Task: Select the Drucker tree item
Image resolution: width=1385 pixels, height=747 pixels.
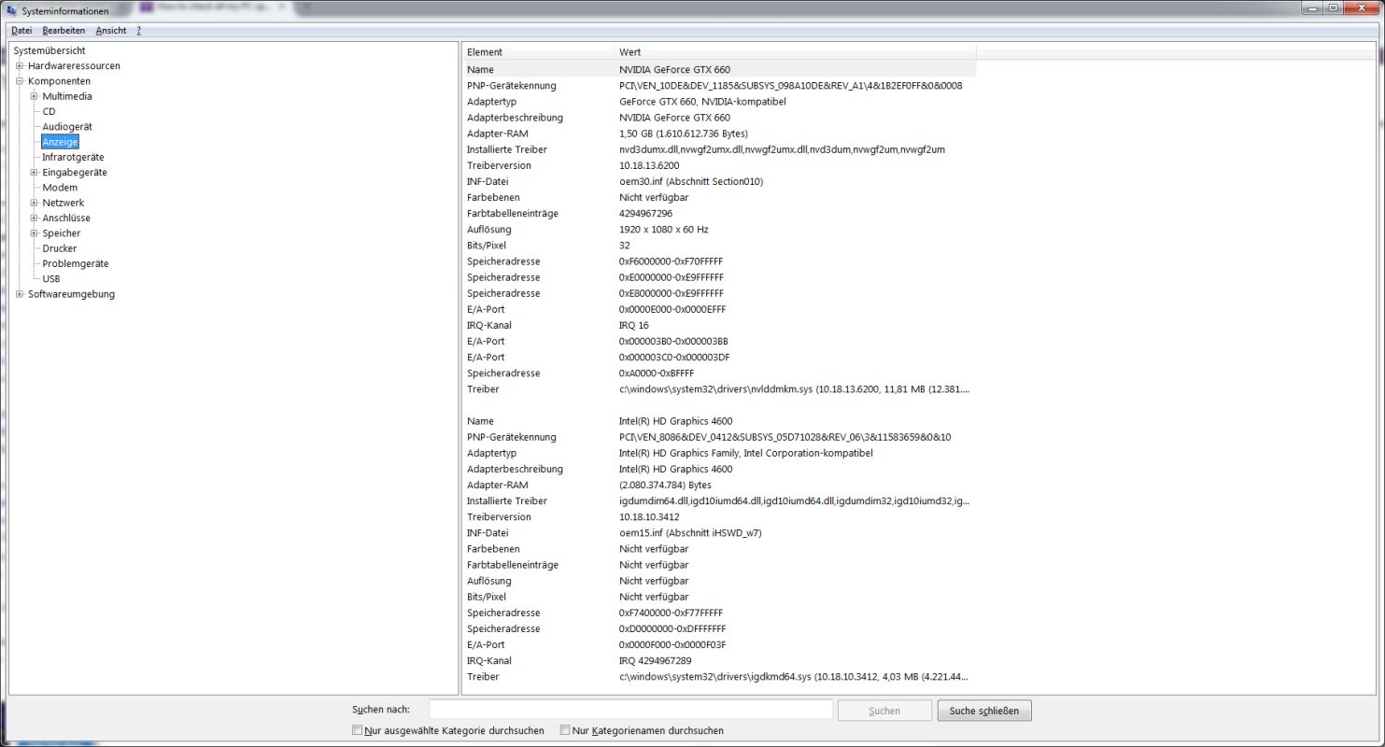Action: [x=60, y=248]
